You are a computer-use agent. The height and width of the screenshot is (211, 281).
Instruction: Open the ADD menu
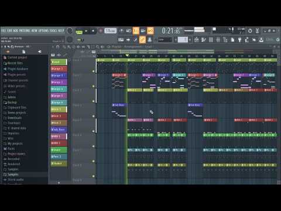(15, 30)
